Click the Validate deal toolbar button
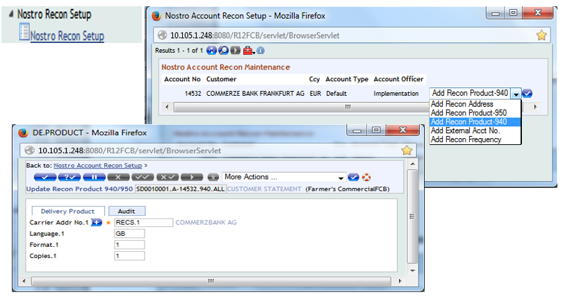This screenshot has height=308, width=563. point(69,177)
